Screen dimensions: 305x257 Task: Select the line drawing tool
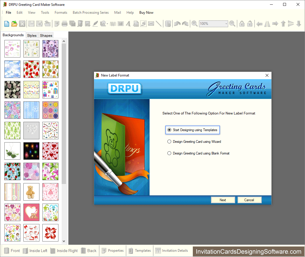click(159, 24)
